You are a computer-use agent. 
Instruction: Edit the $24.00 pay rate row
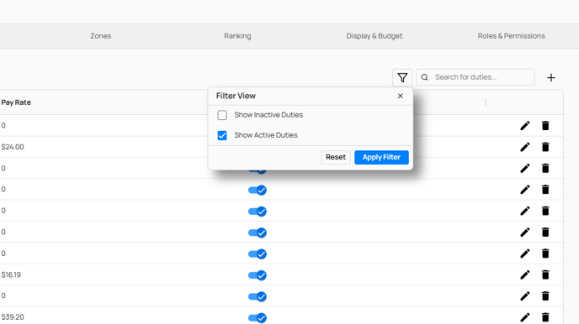coord(525,147)
